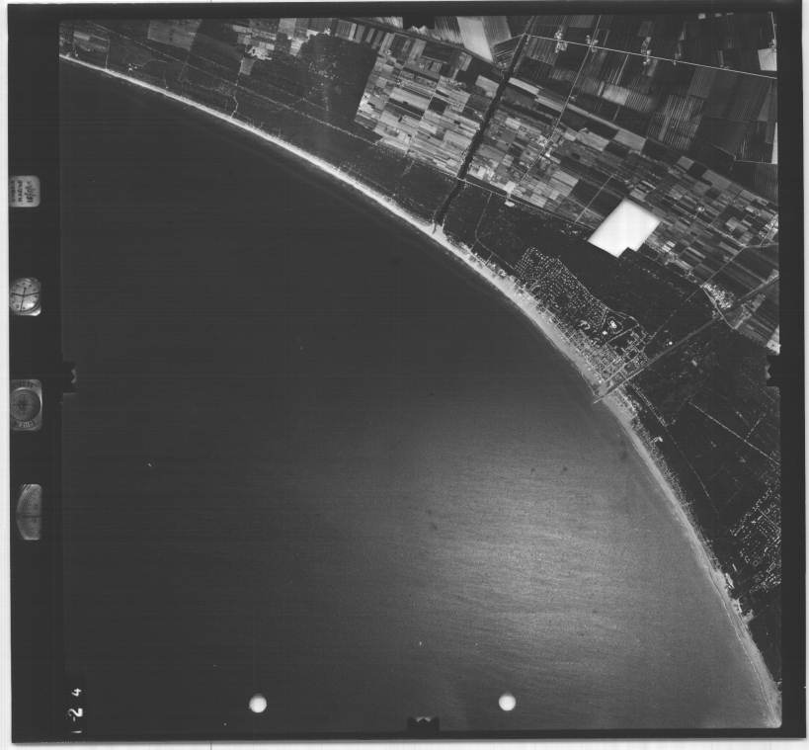
Task: Click the clock dial in left margin
Action: tap(26, 295)
